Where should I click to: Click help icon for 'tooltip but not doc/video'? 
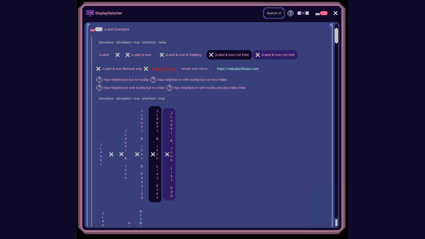coord(153,80)
